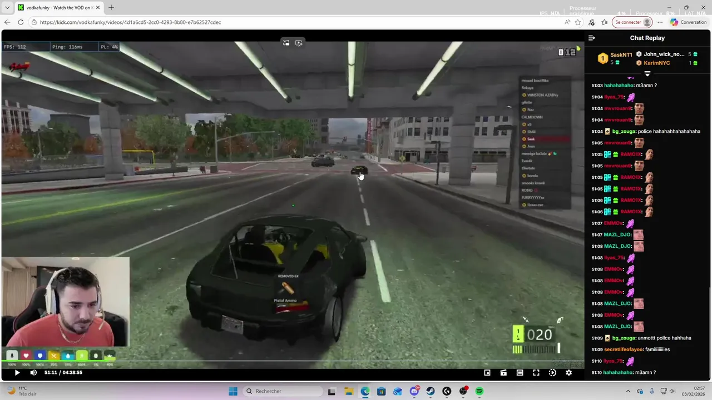Open File Explorer from taskbar
Image resolution: width=712 pixels, height=400 pixels.
[348, 391]
